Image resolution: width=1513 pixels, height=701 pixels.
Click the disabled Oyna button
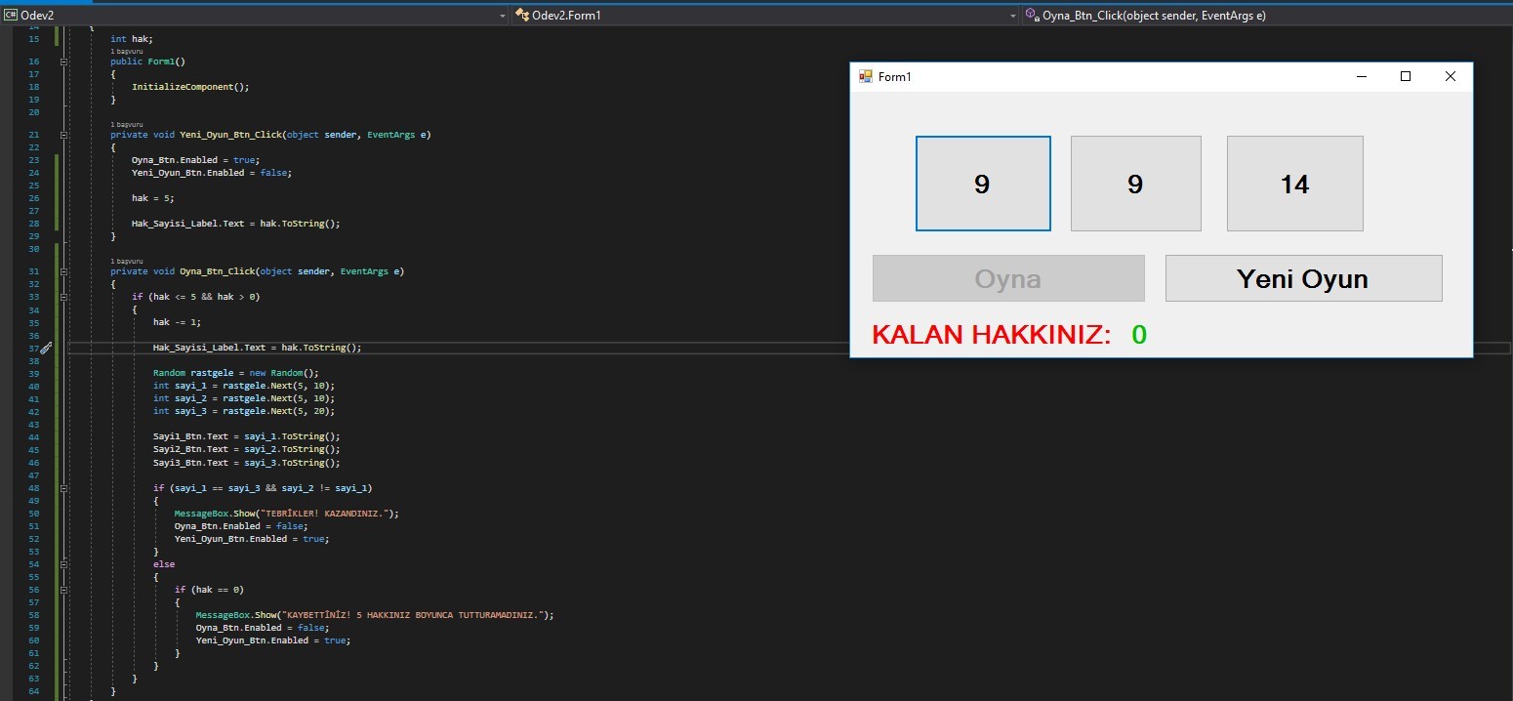(1008, 278)
